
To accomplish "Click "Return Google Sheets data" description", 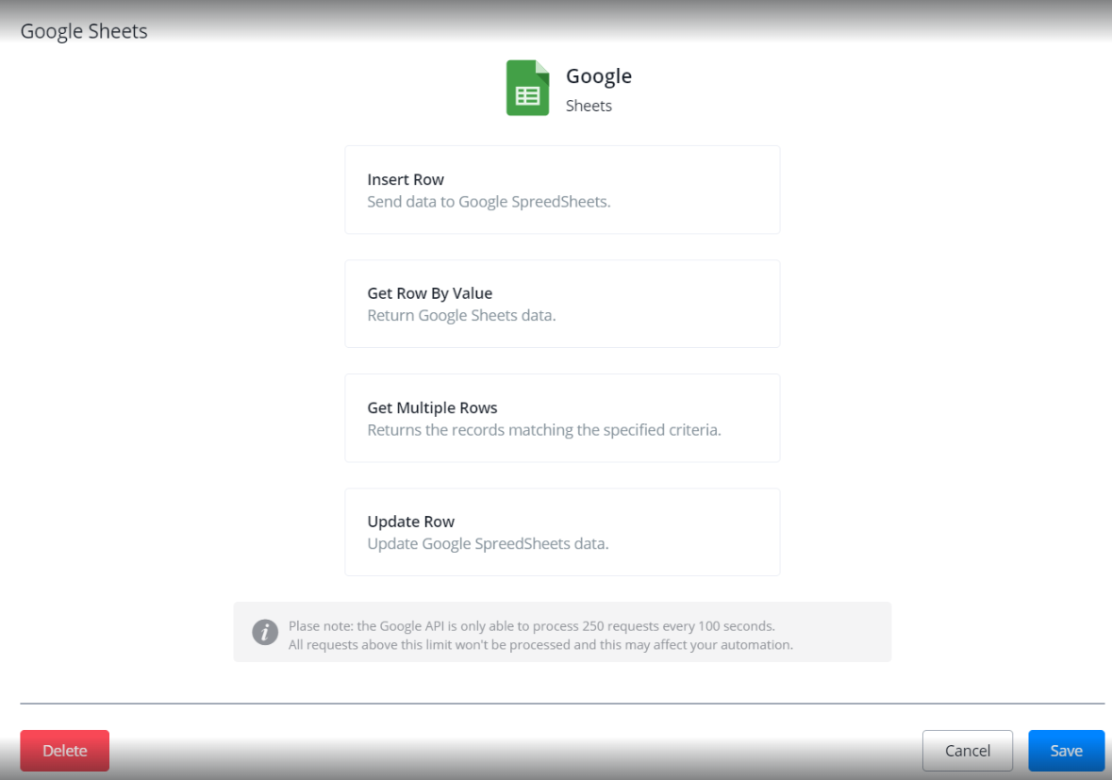I will [x=461, y=316].
